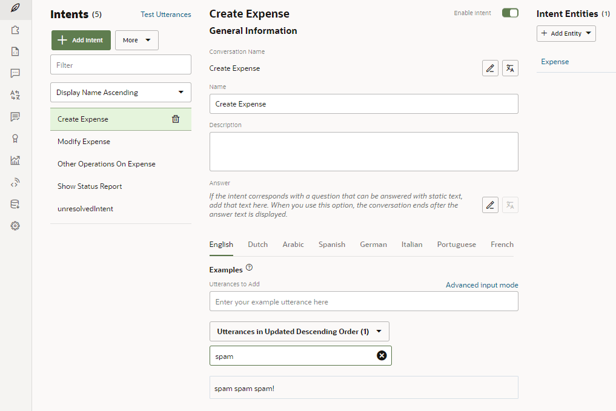Select the translation sidebar icon
616x411 pixels.
(x=15, y=95)
